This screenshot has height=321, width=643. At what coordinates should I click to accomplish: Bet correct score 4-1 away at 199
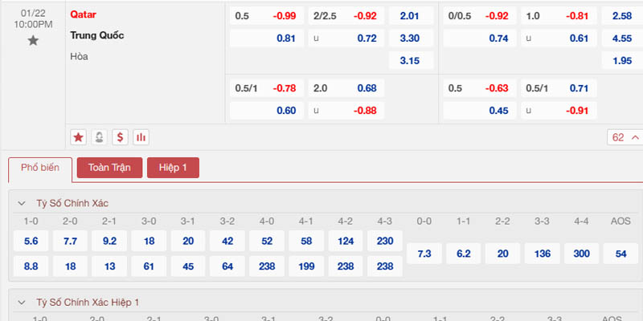pos(306,266)
